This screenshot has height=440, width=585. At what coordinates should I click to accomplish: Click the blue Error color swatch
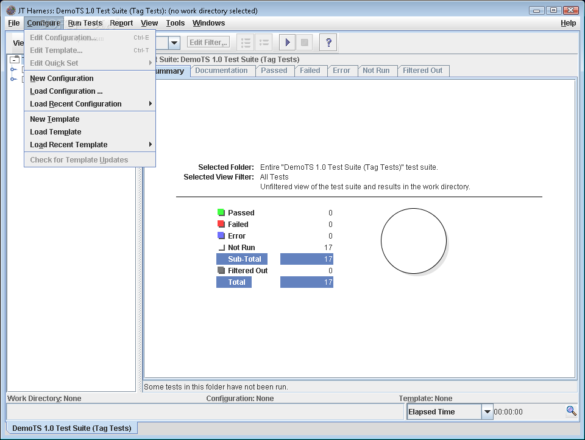[221, 236]
